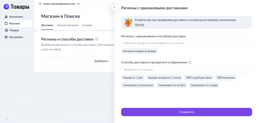
Task: Select the ПВЗ магазина chip
Action: click(x=226, y=78)
